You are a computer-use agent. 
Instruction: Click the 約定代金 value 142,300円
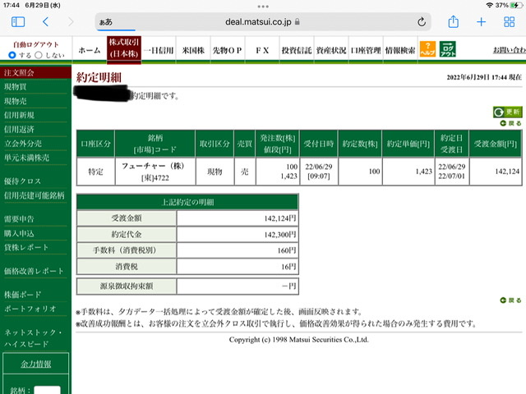pos(280,235)
